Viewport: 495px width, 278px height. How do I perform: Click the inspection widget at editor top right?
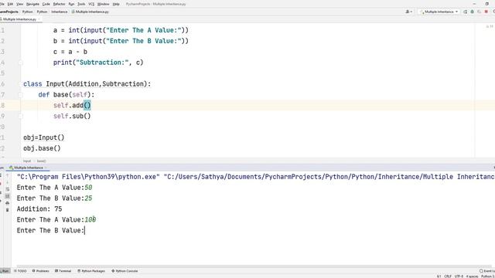click(x=490, y=26)
